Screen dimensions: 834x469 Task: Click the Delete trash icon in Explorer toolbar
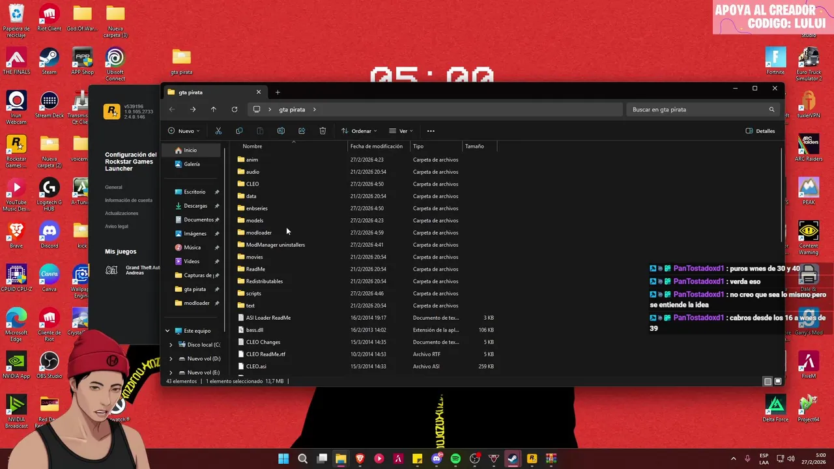point(323,131)
